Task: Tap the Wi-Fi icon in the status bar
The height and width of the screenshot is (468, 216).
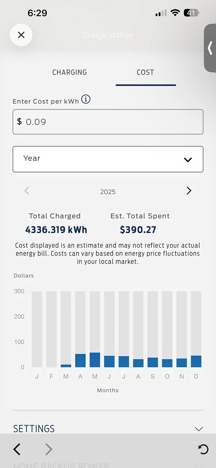Action: pyautogui.click(x=175, y=12)
